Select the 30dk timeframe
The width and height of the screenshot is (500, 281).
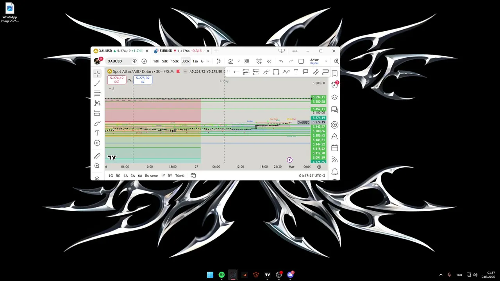(186, 61)
